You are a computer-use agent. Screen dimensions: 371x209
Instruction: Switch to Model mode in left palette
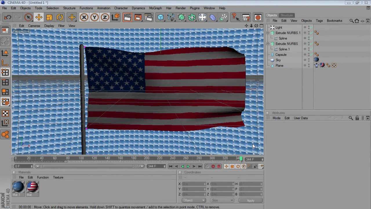5,53
